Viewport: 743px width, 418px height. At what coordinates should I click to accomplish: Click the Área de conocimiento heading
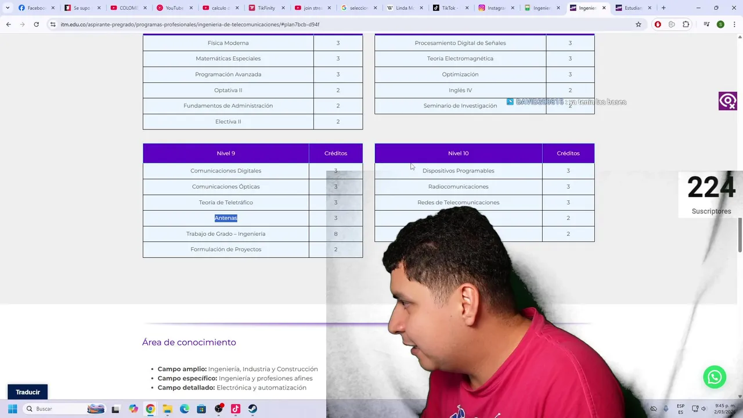(189, 343)
